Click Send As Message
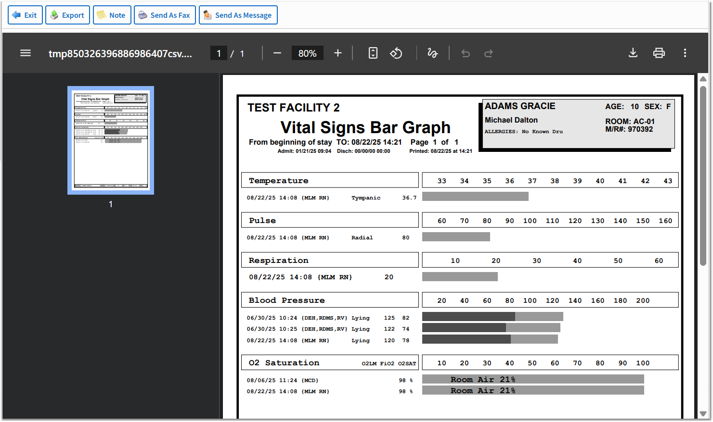Screen dimensions: 713x422 (238, 15)
